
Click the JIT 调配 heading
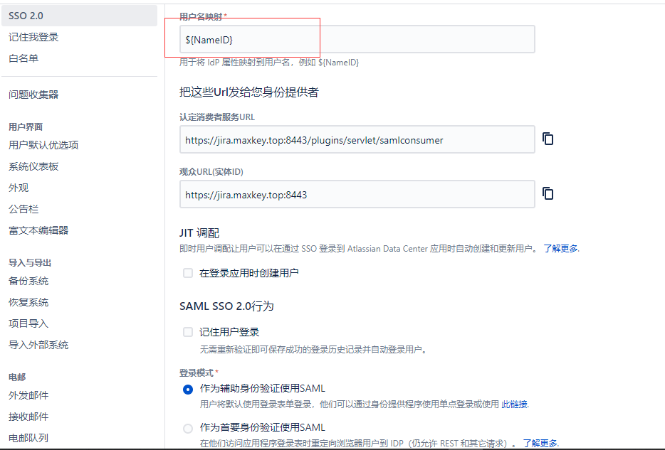pos(199,233)
